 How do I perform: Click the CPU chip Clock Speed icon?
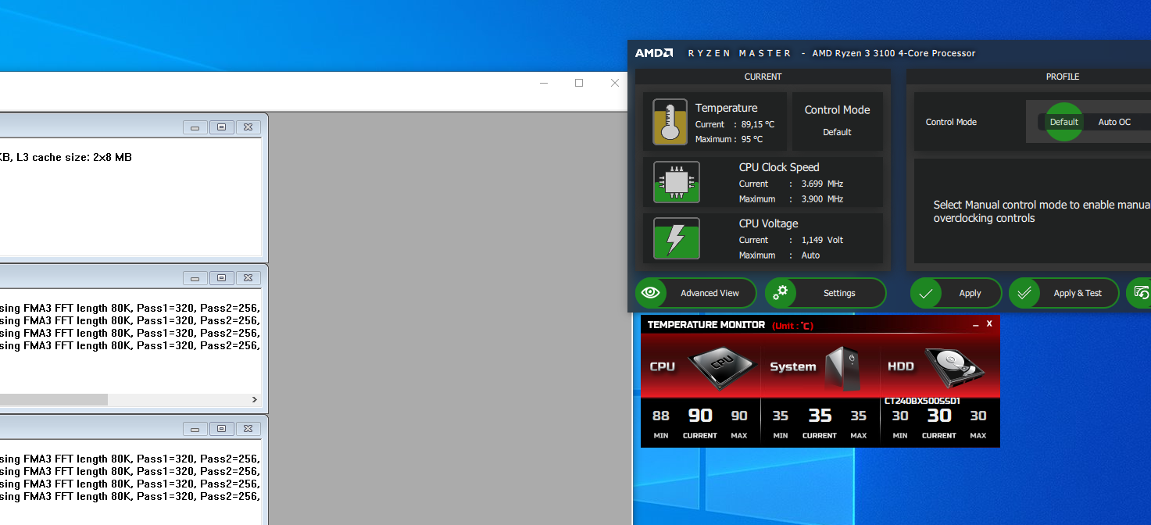(676, 182)
